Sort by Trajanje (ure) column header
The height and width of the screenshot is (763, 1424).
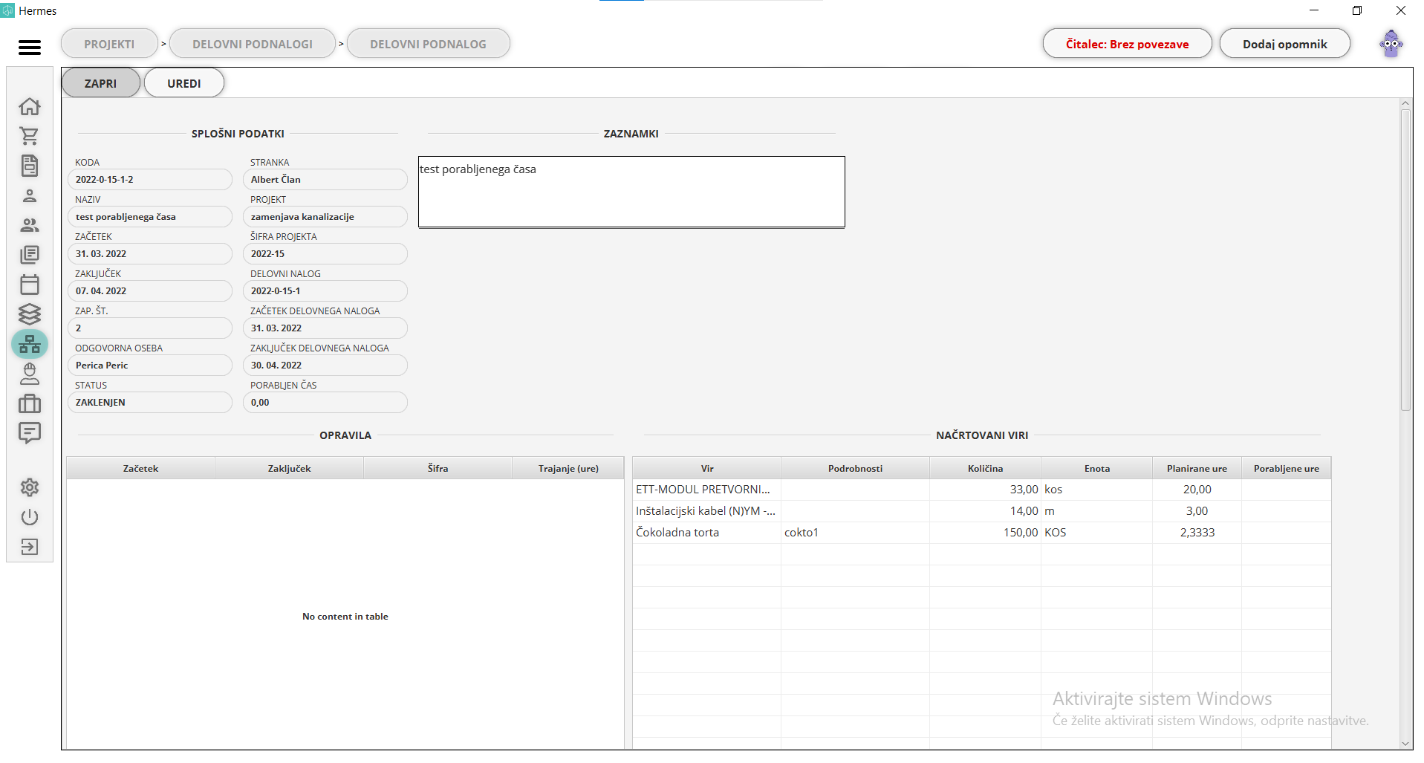pos(568,469)
